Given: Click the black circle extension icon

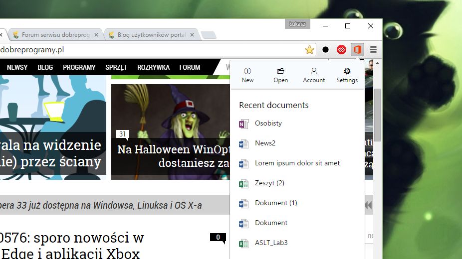Looking at the screenshot, I should [x=326, y=50].
